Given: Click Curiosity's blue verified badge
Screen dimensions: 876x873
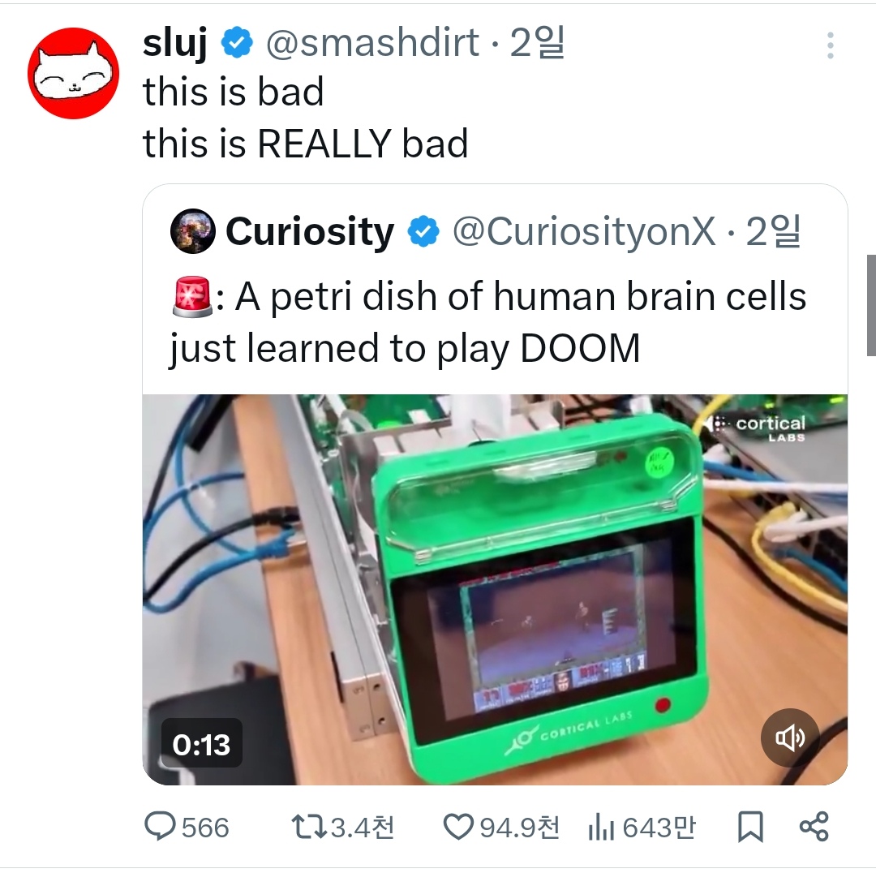Looking at the screenshot, I should [424, 231].
